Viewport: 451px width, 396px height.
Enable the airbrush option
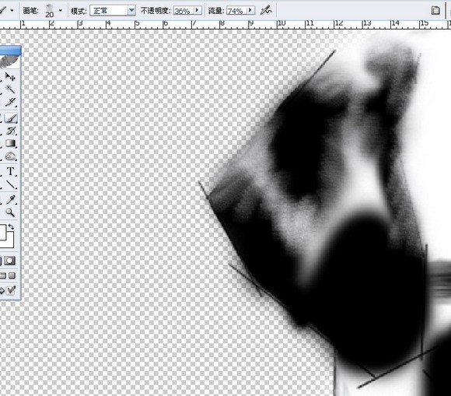pos(266,11)
